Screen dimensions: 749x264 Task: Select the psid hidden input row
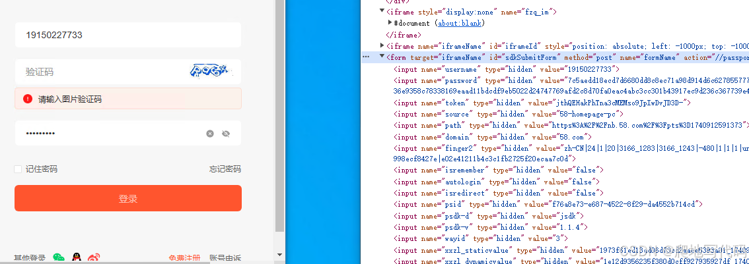(548, 204)
